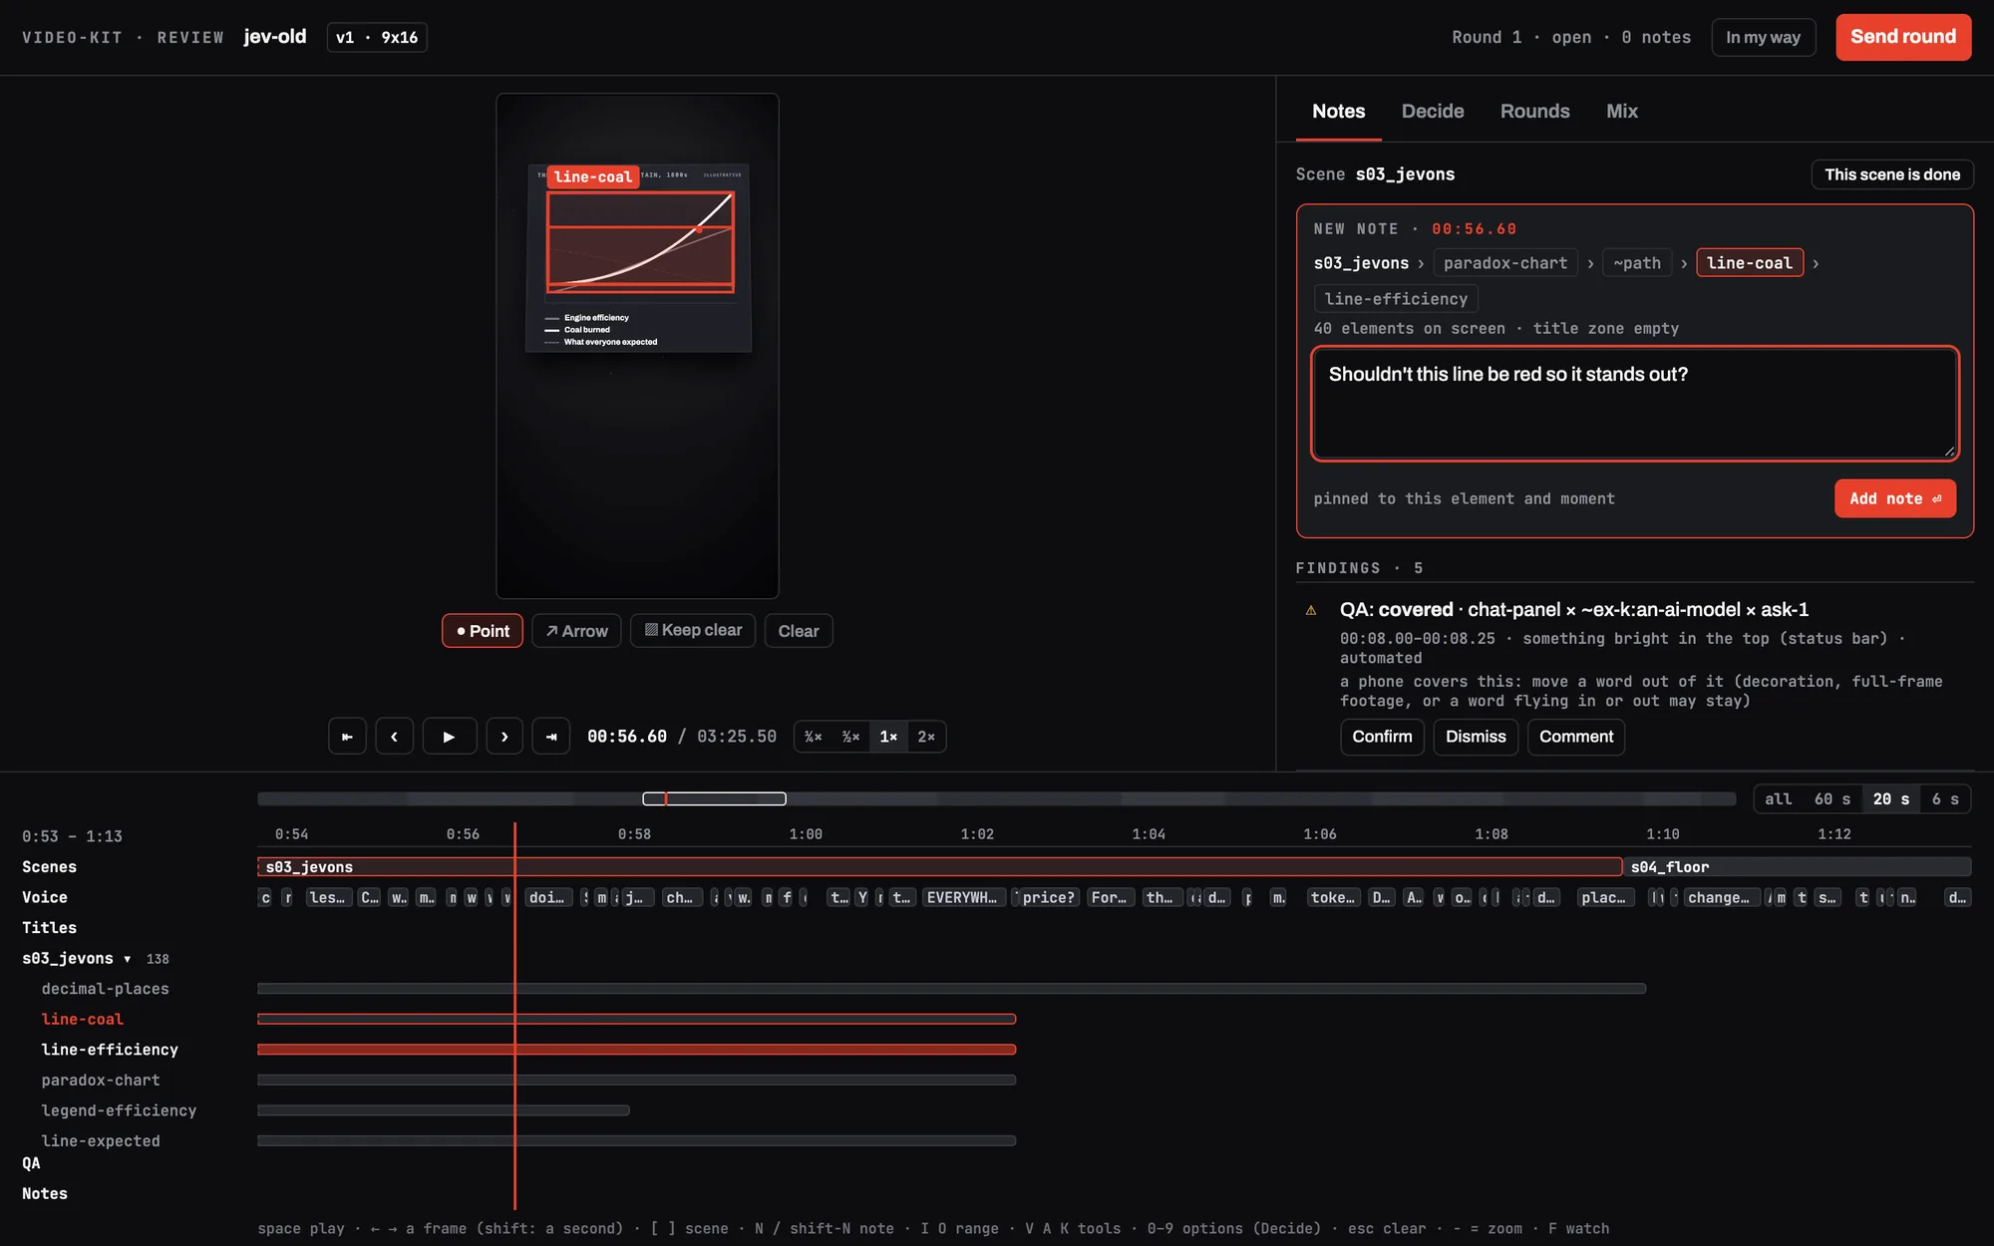Select the Keep clear tool
1994x1246 pixels.
point(693,631)
